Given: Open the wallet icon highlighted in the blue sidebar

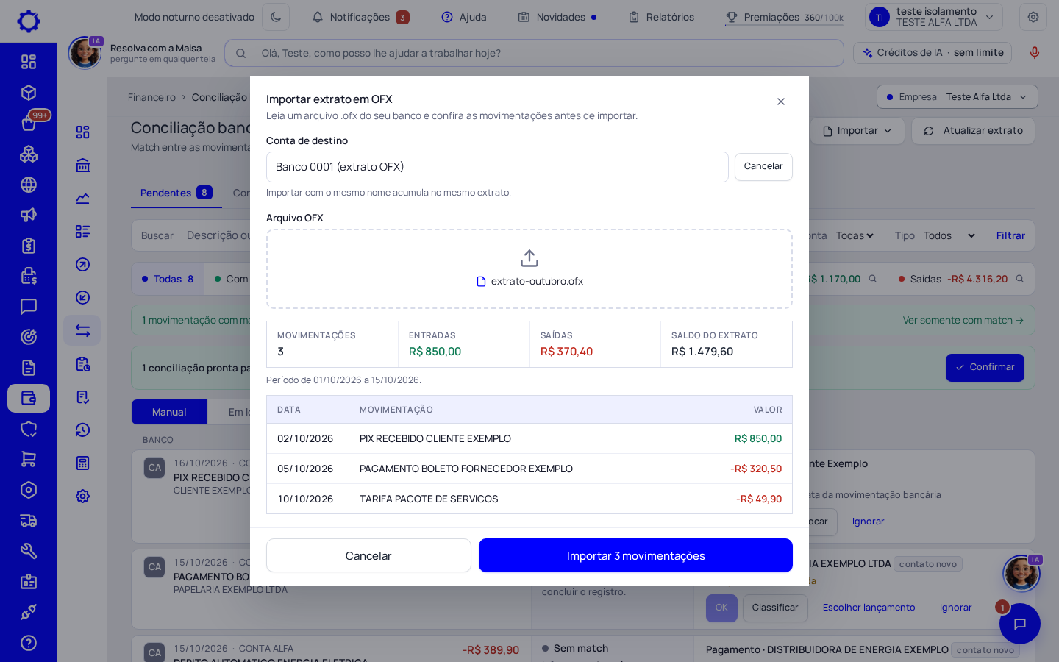Looking at the screenshot, I should point(29,398).
